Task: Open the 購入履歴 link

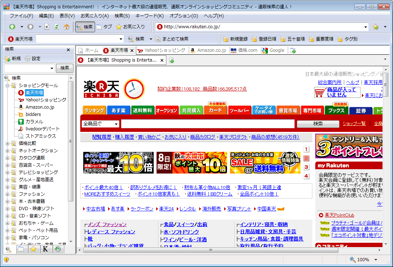Action: coord(124,137)
